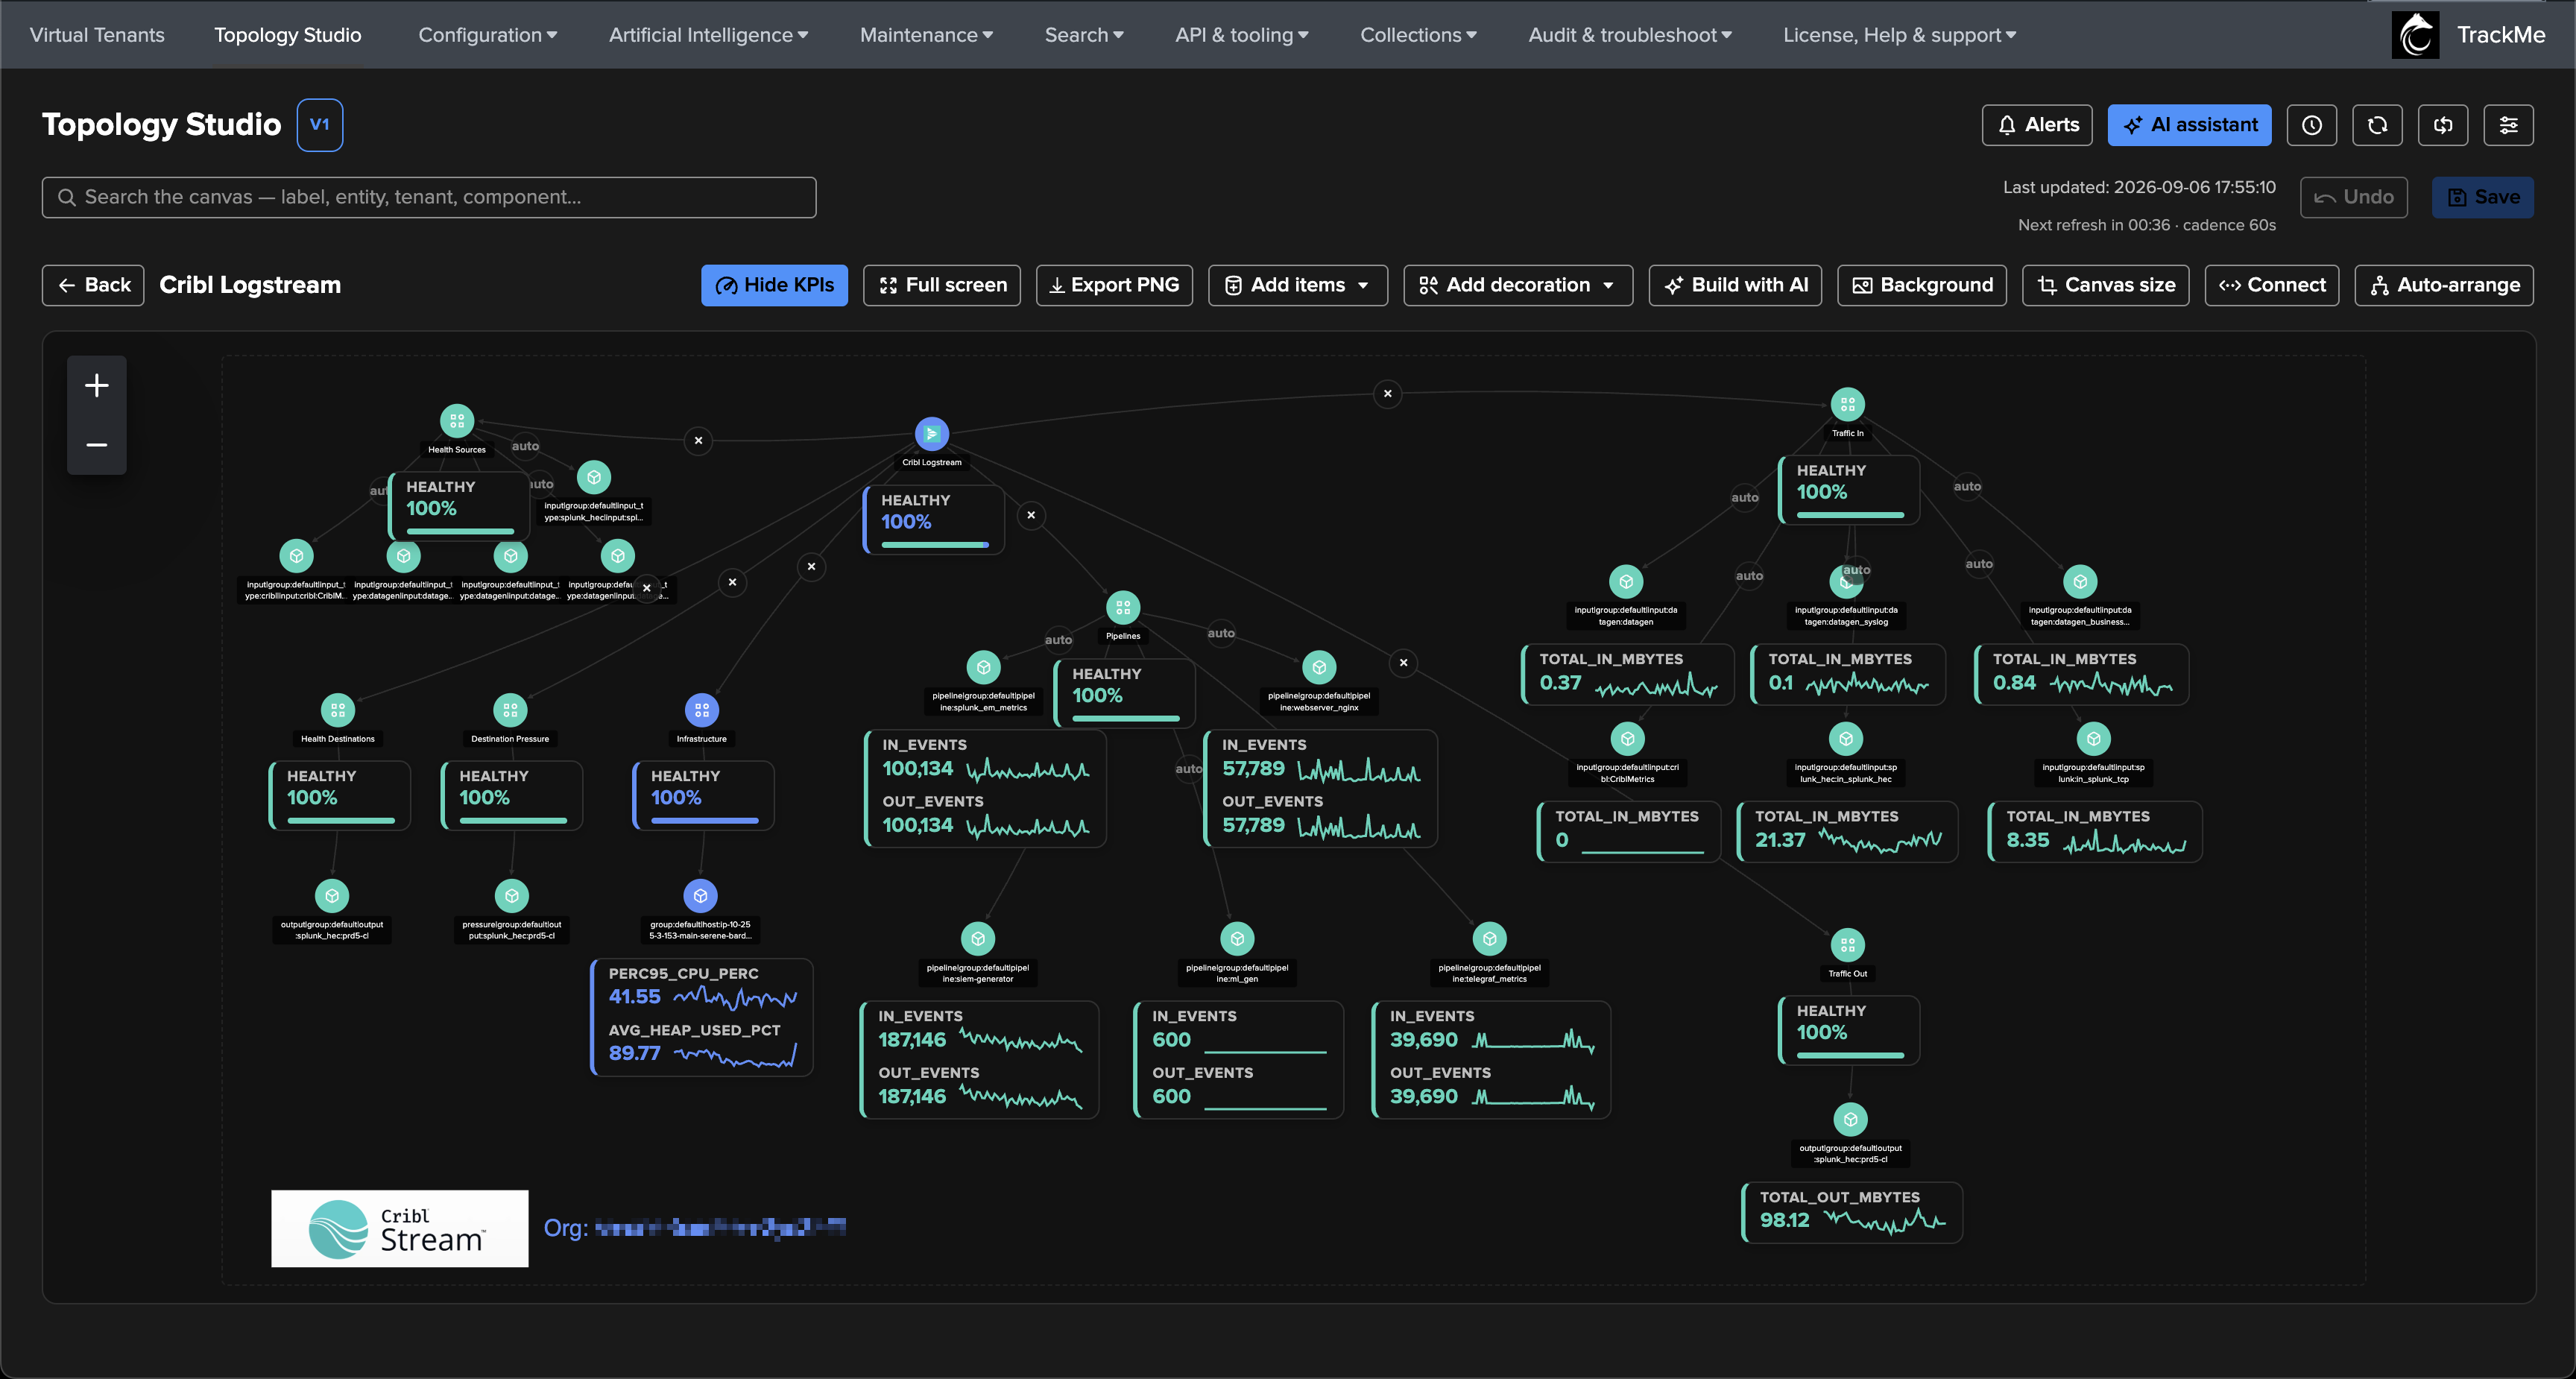This screenshot has height=1379, width=2576.
Task: Select the siem-generator pipeline node
Action: [978, 939]
